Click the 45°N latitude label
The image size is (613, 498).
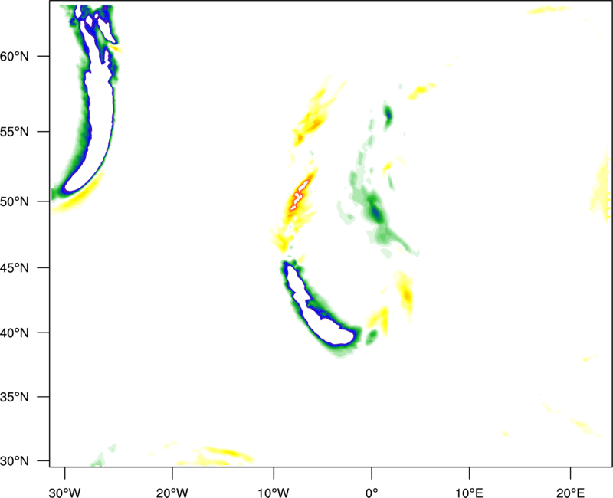point(15,267)
